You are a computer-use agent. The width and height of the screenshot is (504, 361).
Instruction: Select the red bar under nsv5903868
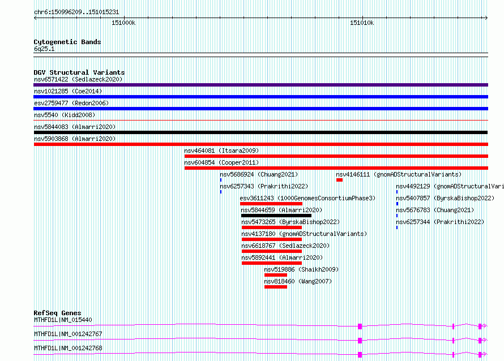tap(260, 144)
